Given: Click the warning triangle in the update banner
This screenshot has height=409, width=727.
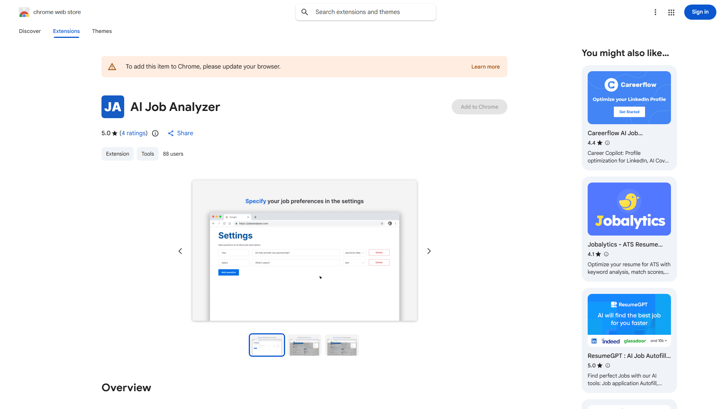Looking at the screenshot, I should [112, 66].
